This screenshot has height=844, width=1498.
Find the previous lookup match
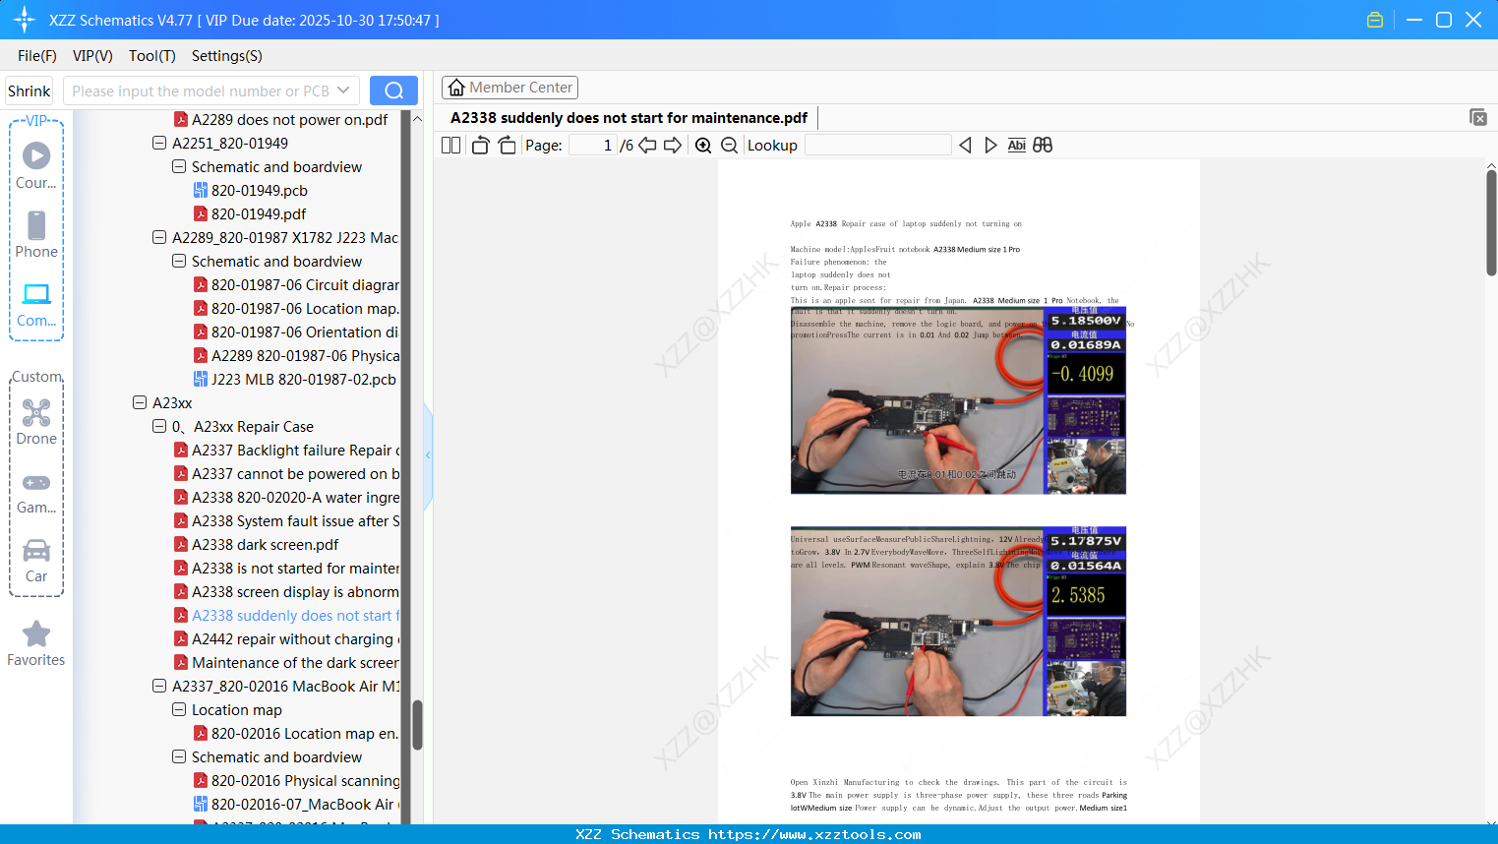pyautogui.click(x=965, y=146)
